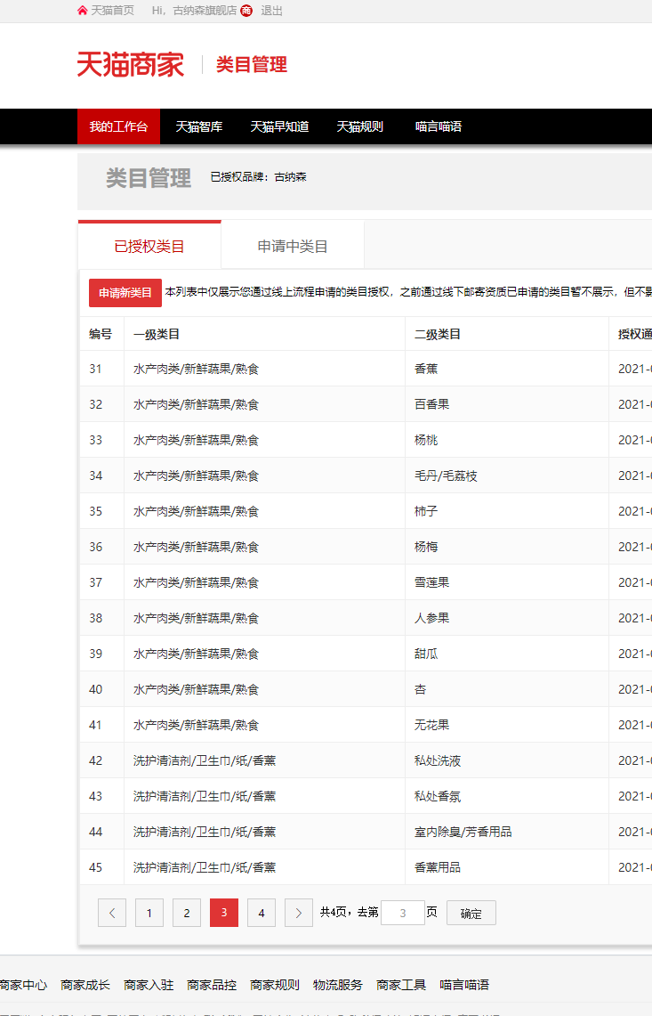This screenshot has height=1016, width=652.
Task: Open 天猫规则 menu
Action: pyautogui.click(x=359, y=126)
